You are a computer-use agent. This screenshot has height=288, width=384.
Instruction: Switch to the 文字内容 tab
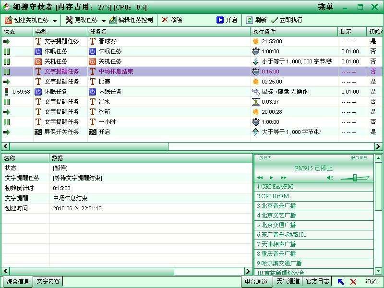click(x=48, y=282)
